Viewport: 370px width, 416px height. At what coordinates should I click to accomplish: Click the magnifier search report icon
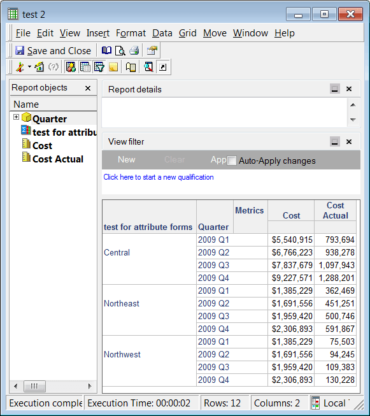click(x=148, y=67)
